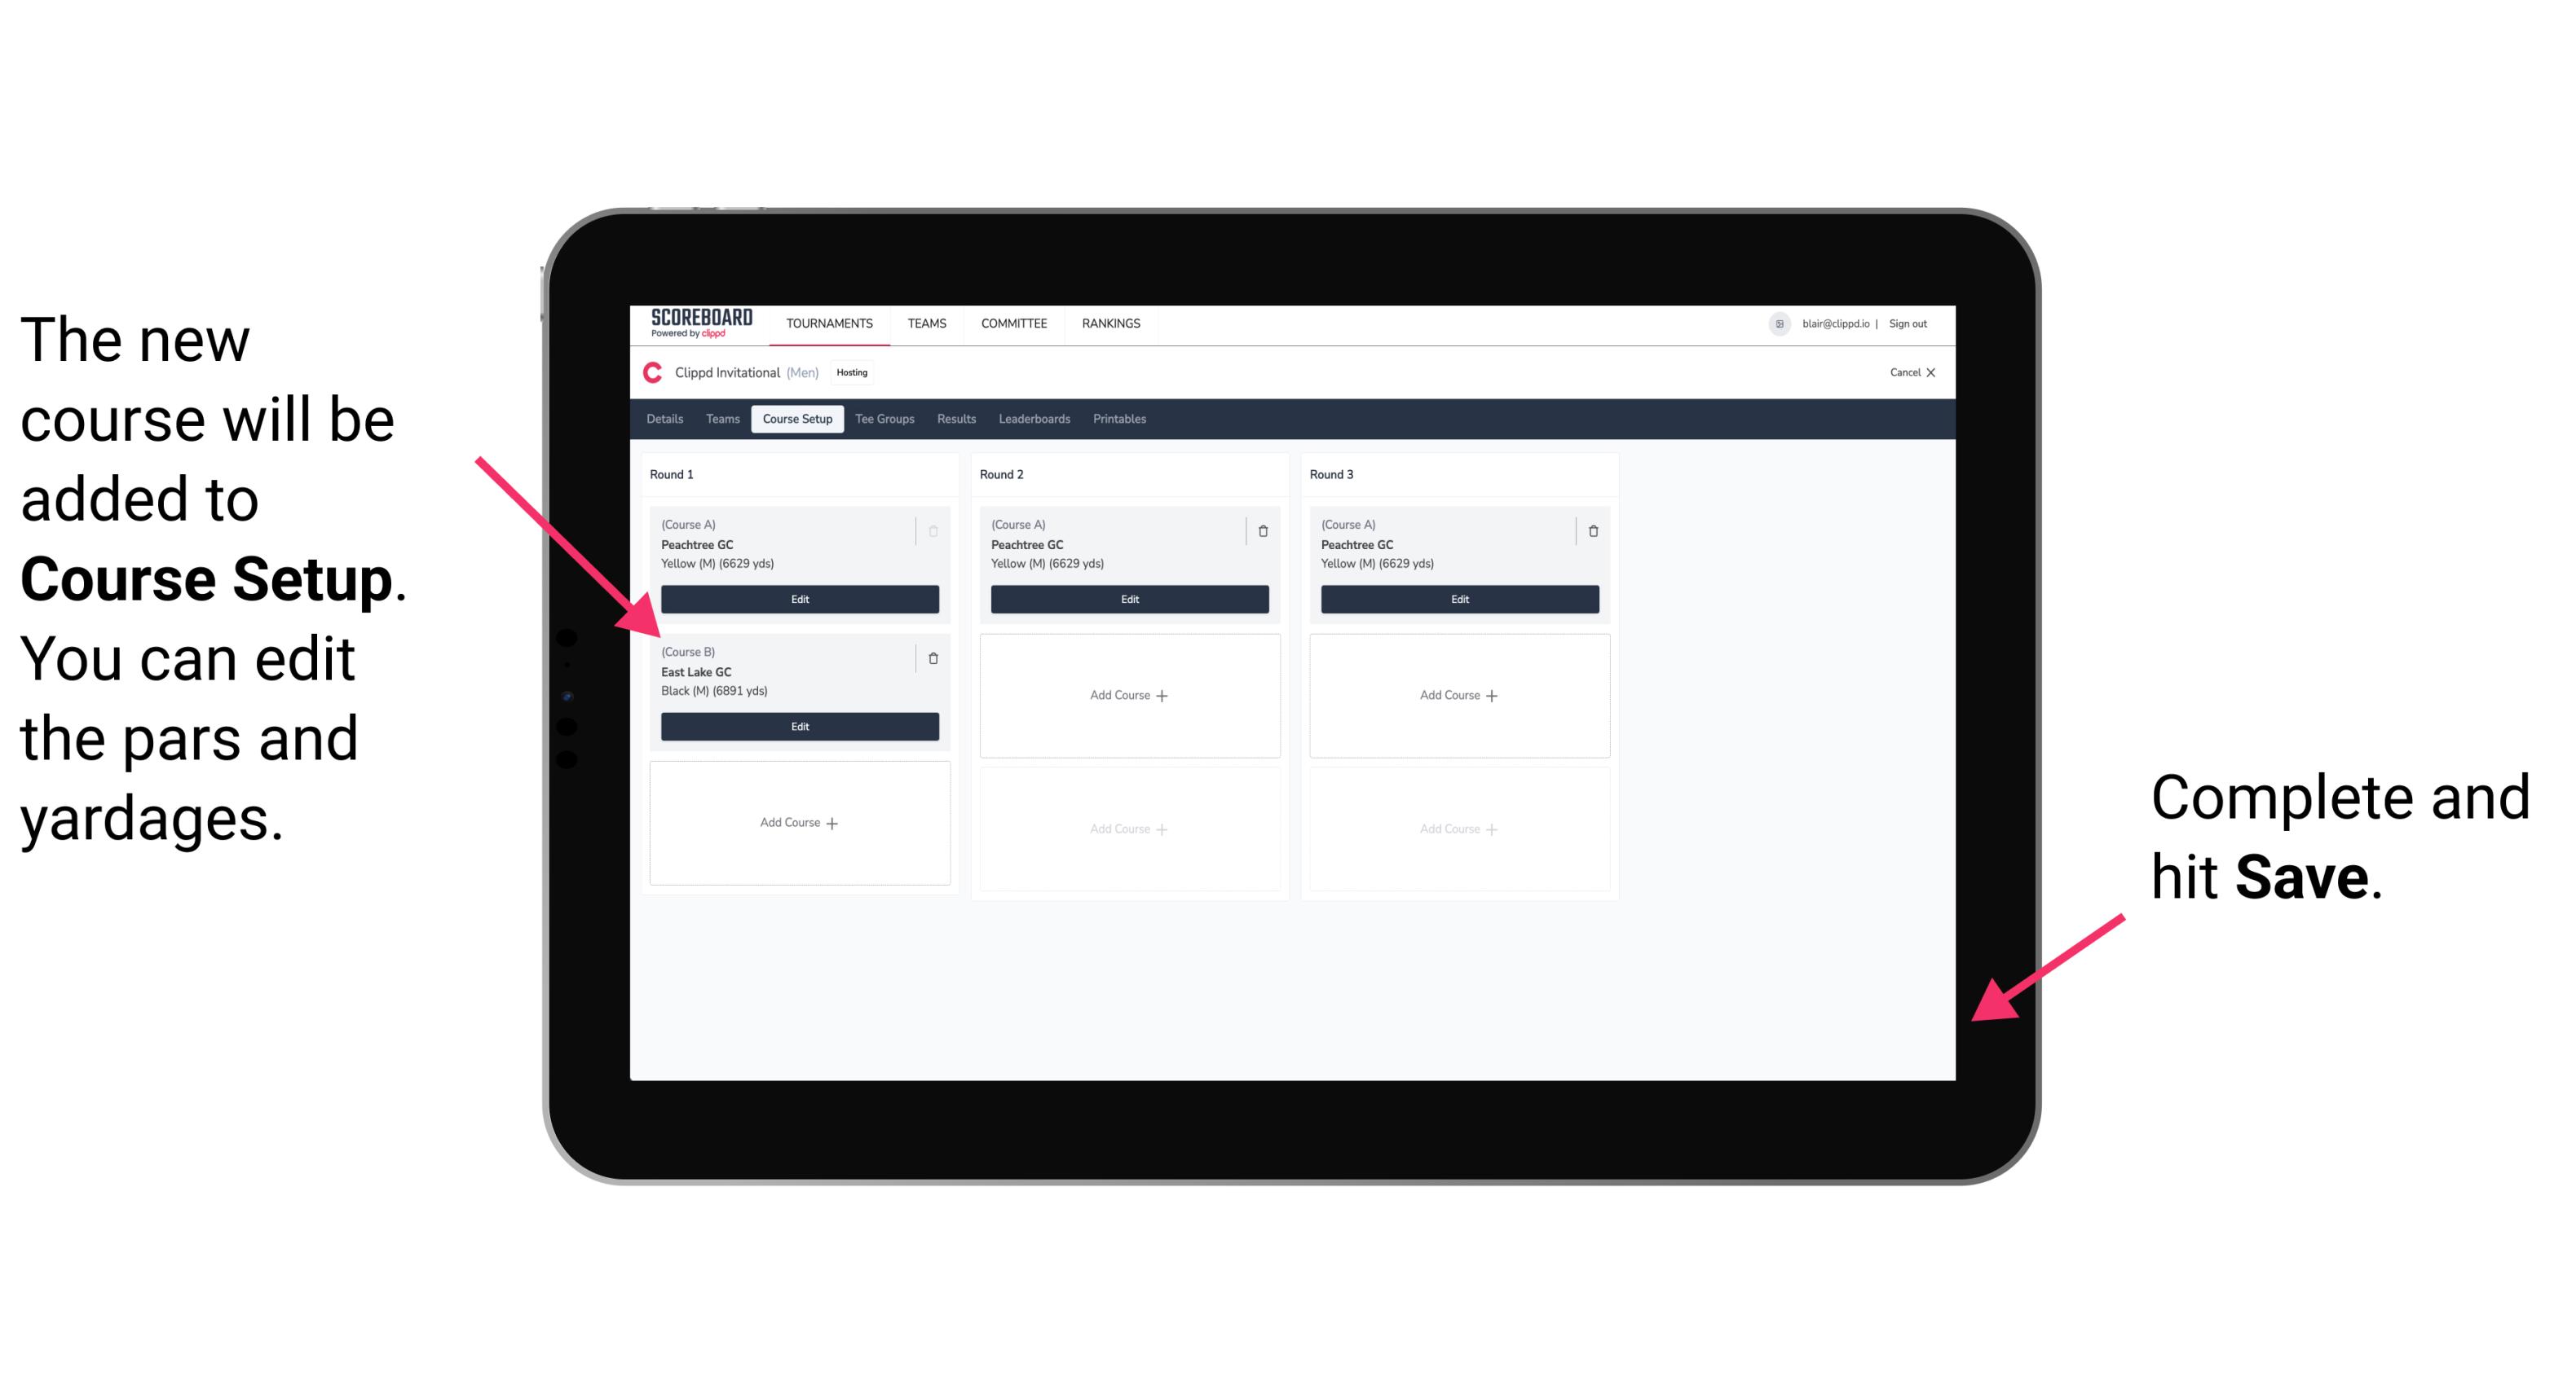This screenshot has height=1385, width=2576.
Task: Click the Course Setup tab
Action: pyautogui.click(x=798, y=420)
